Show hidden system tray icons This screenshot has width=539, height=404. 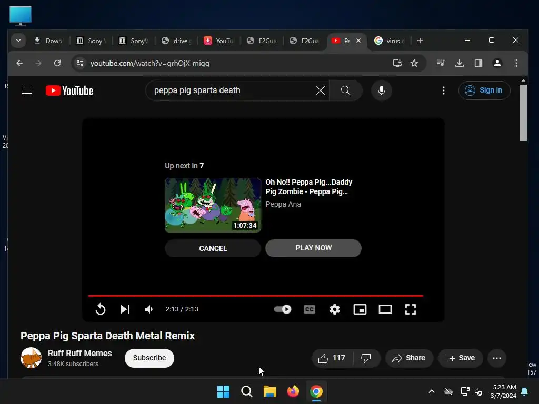click(x=432, y=391)
